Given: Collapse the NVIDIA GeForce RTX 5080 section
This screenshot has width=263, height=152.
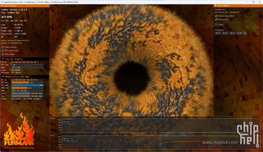Looking at the screenshot, I should click(3, 77).
